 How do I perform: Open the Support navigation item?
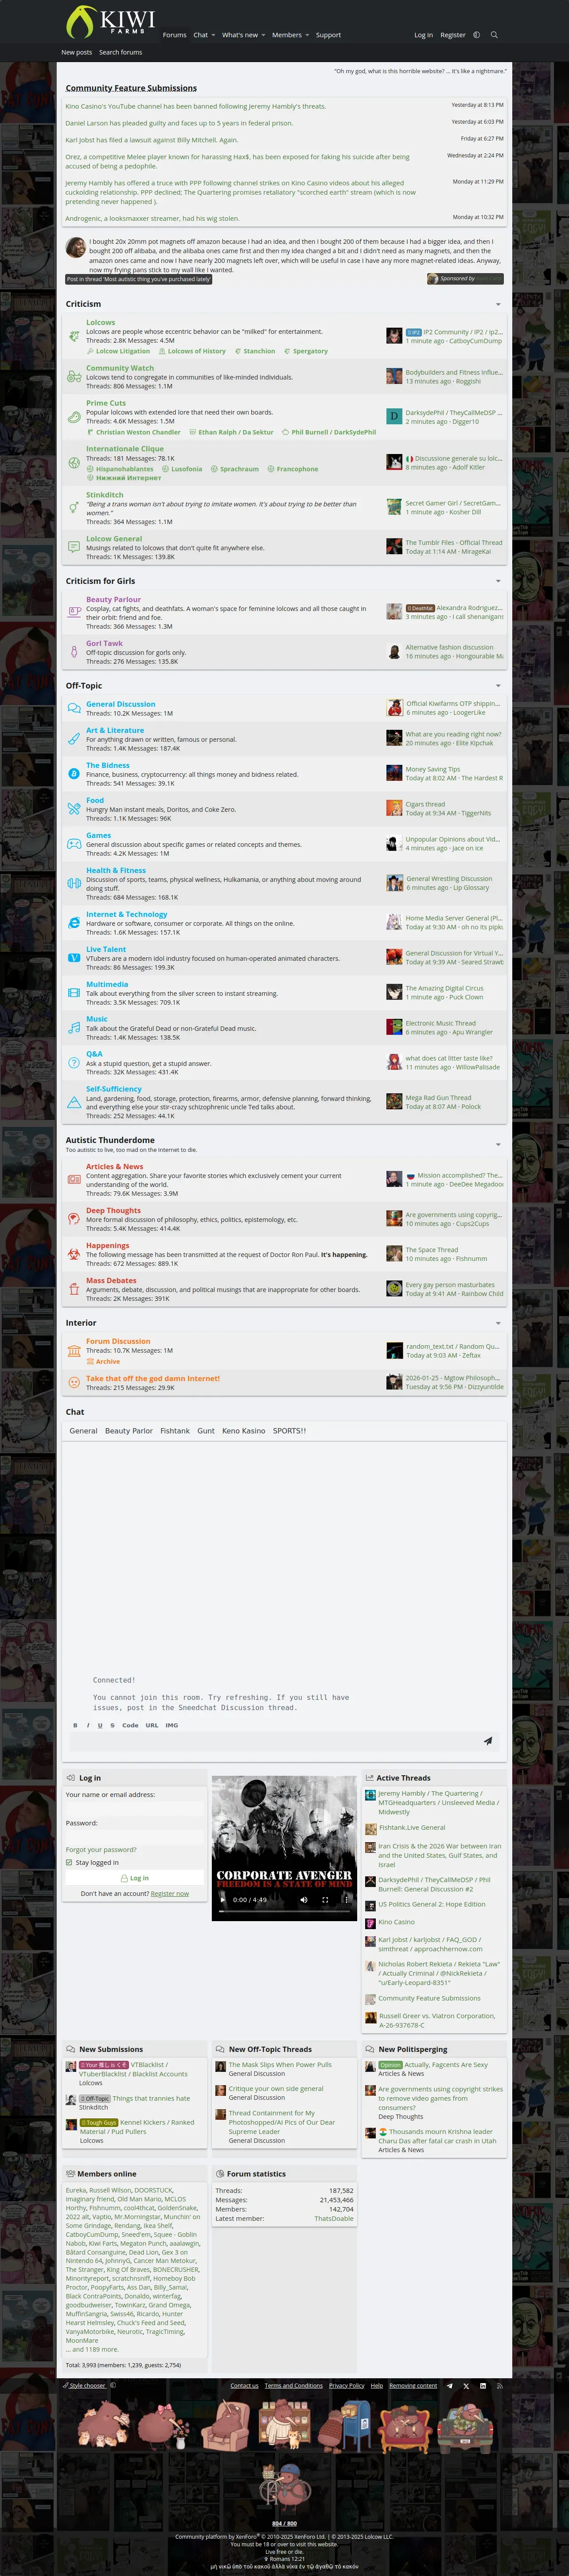click(328, 35)
